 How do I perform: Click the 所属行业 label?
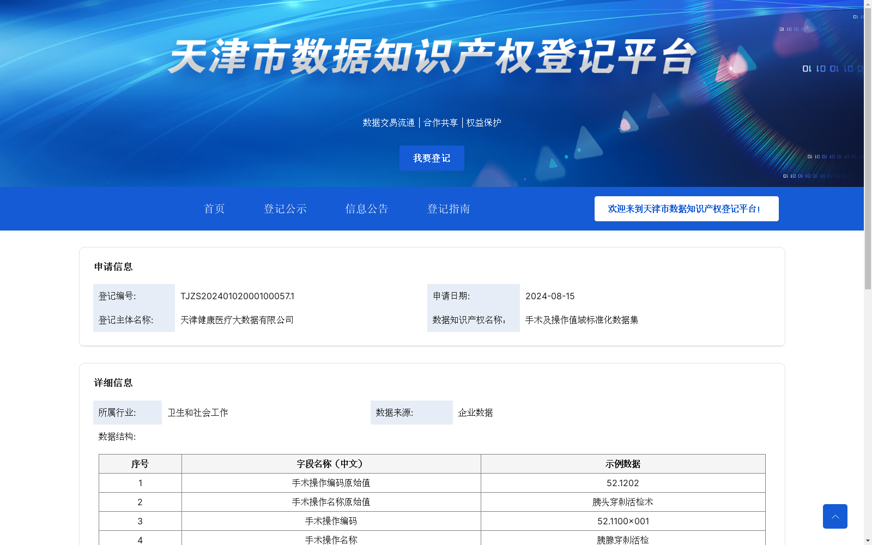click(x=117, y=413)
